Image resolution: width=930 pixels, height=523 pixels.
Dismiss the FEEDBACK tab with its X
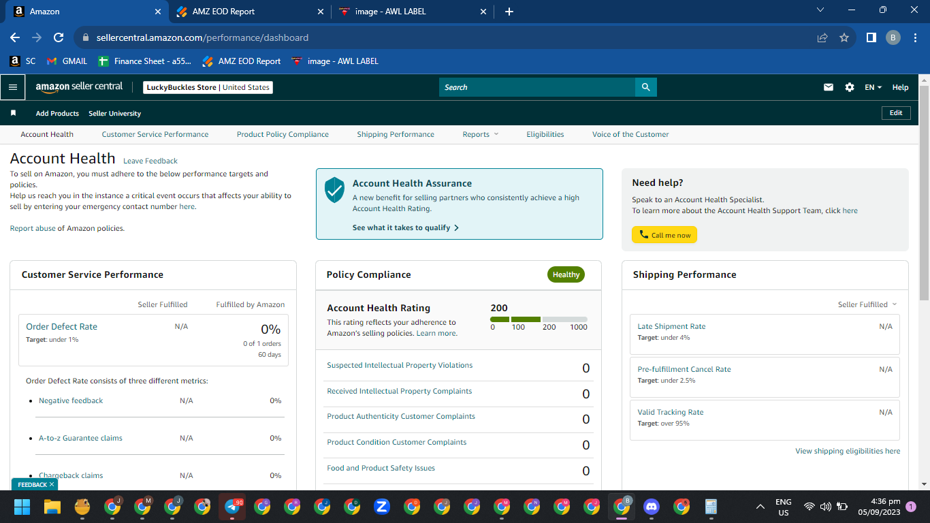51,484
